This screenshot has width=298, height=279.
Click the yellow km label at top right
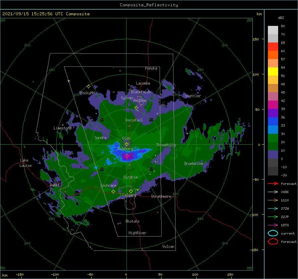click(x=259, y=14)
